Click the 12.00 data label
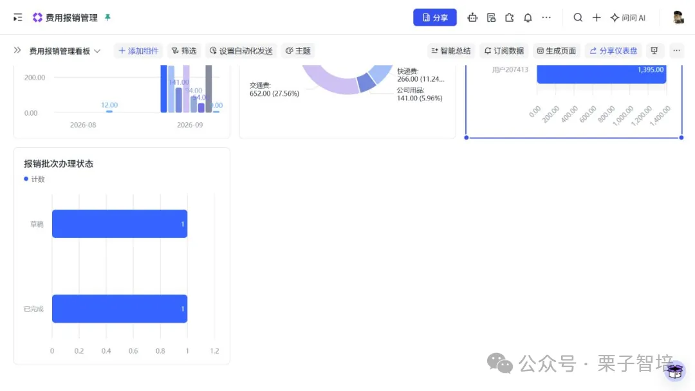Image resolution: width=695 pixels, height=391 pixels. (x=109, y=105)
